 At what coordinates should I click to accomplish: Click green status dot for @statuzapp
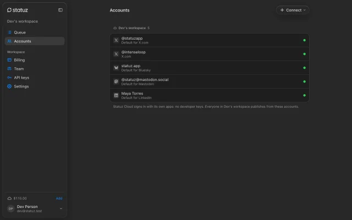[x=304, y=40]
